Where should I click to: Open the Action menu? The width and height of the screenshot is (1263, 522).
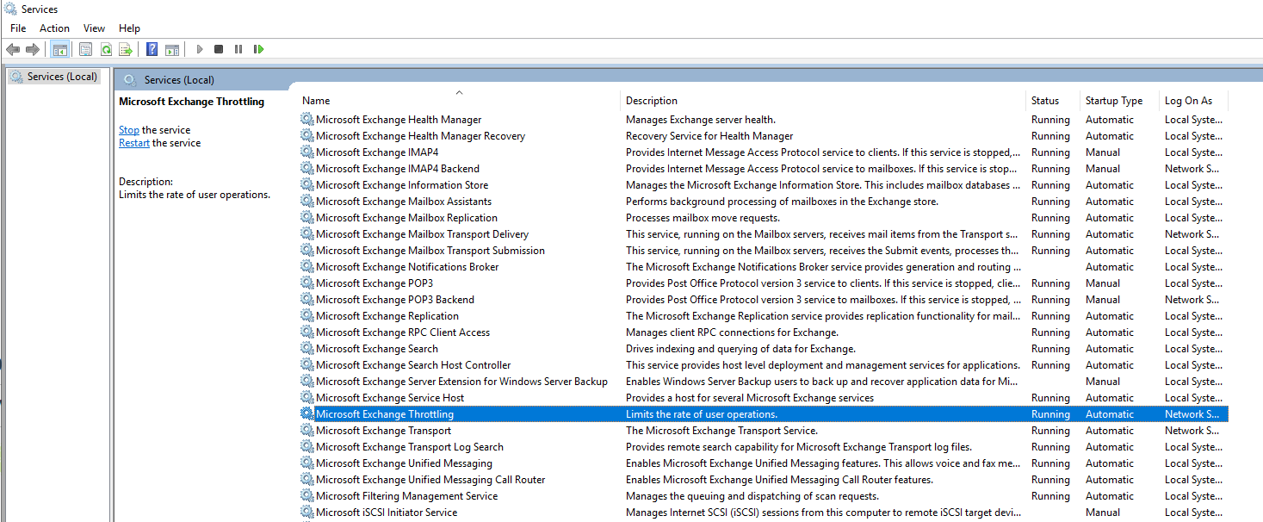(53, 28)
